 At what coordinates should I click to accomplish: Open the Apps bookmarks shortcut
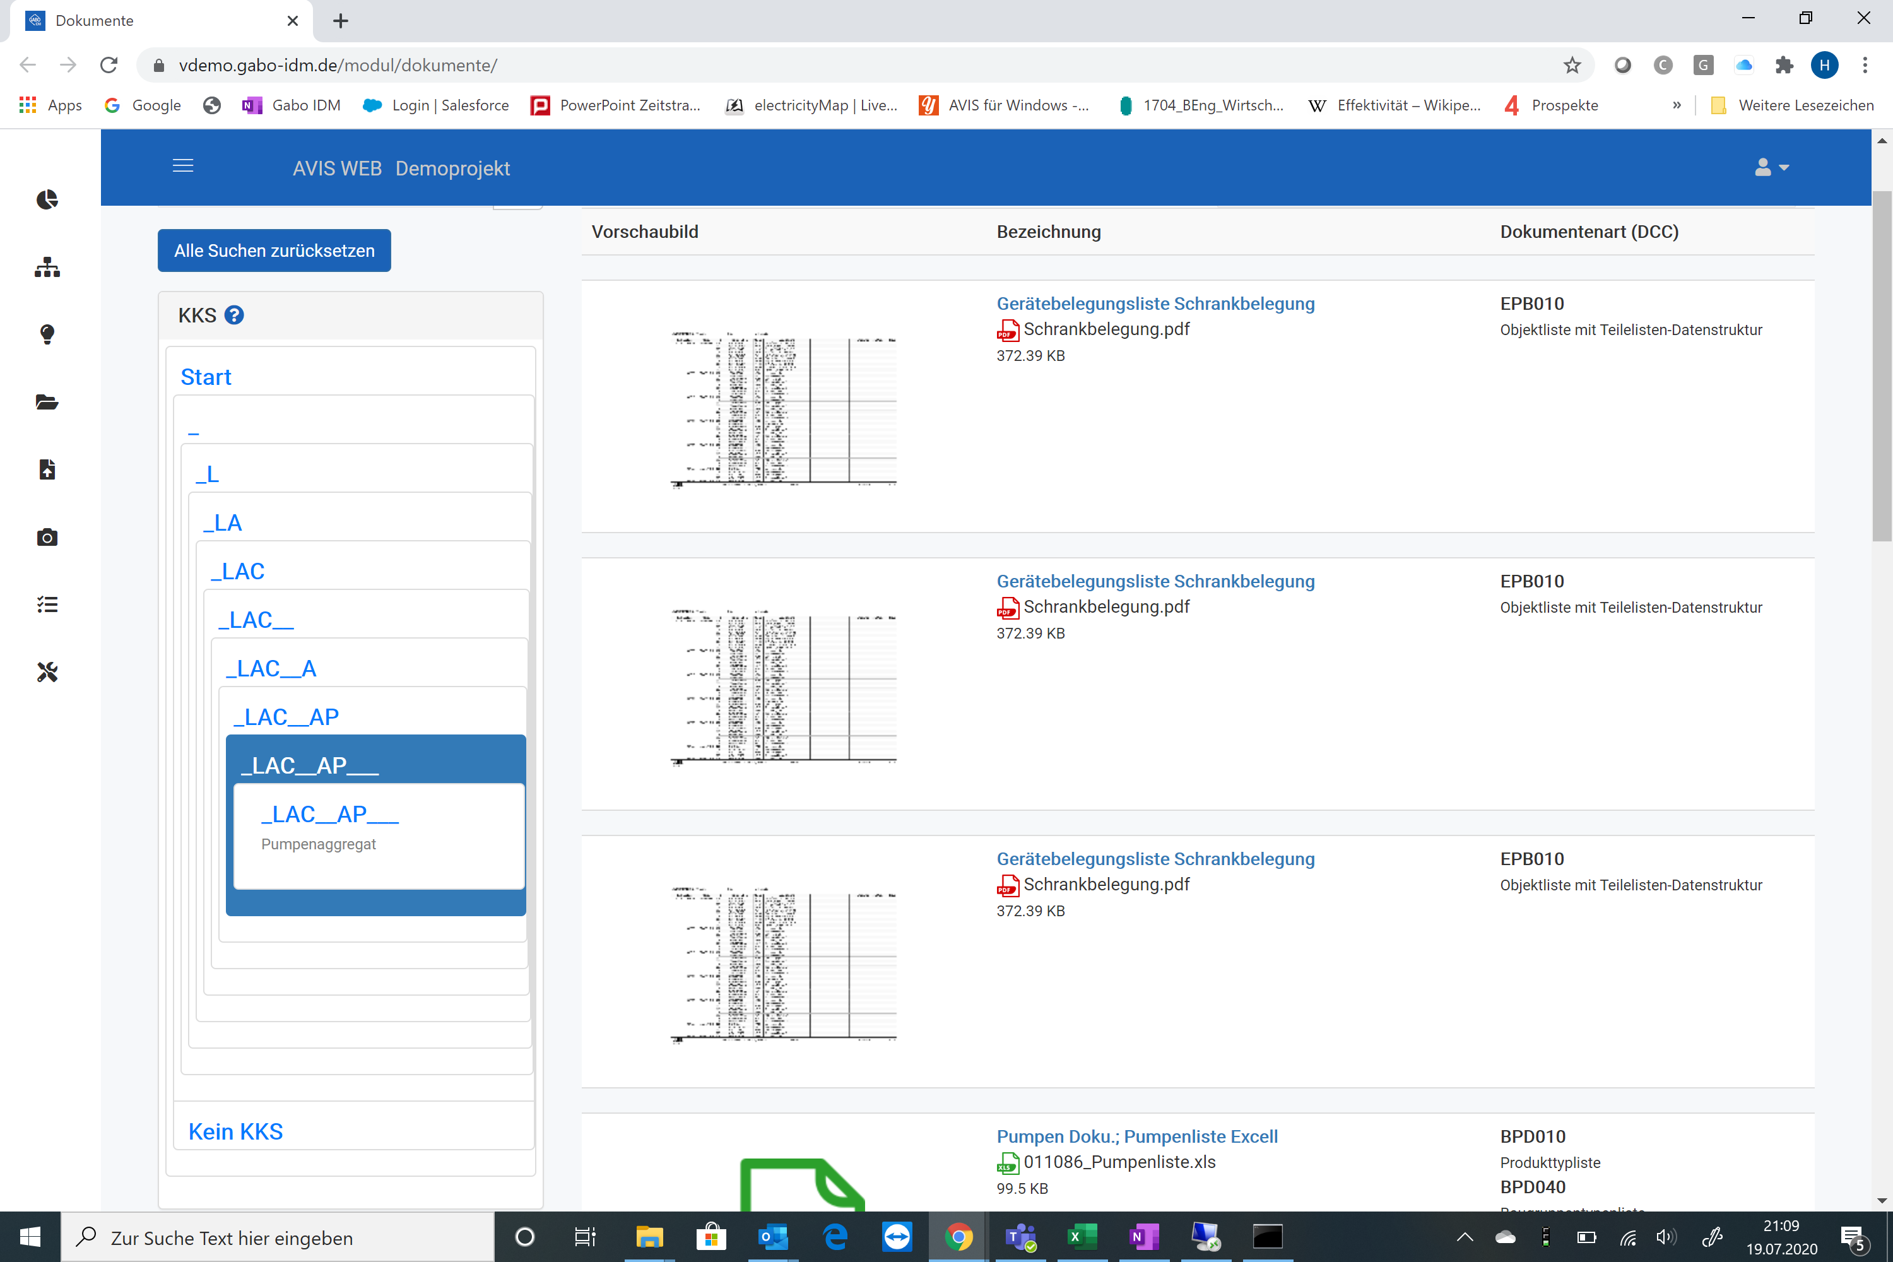coord(50,105)
